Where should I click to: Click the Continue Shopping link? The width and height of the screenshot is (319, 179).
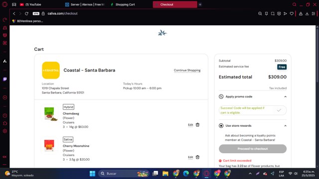187,70
